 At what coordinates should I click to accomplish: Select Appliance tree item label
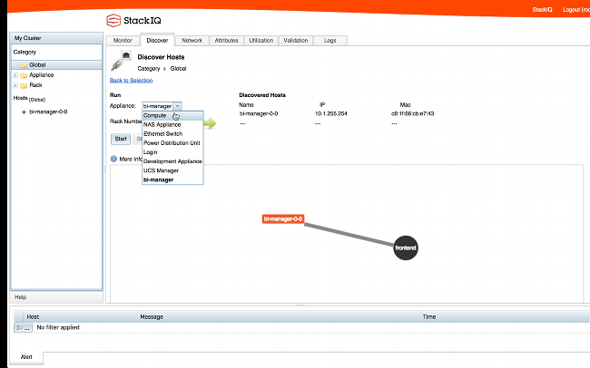[x=42, y=75]
